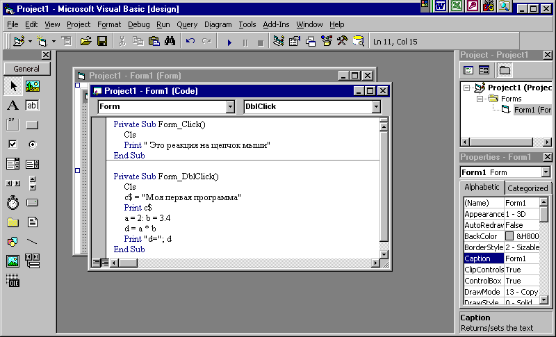This screenshot has height=337, width=556.
Task: Select the Timer control tool
Action: 13,203
